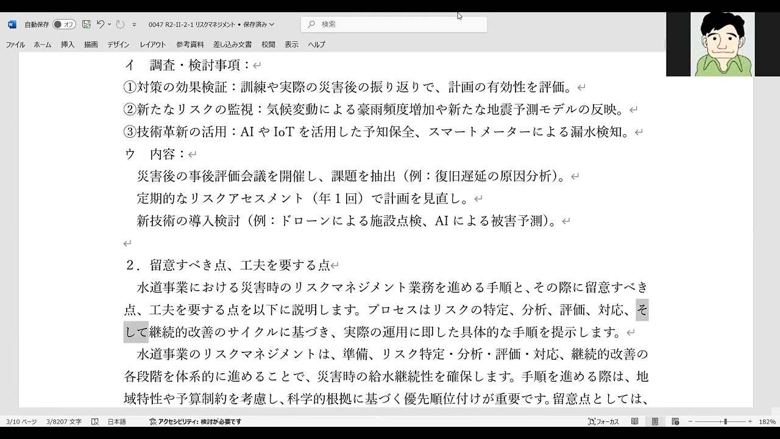The image size is (780, 439).
Task: Select the Print Layout view icon
Action: 655,422
